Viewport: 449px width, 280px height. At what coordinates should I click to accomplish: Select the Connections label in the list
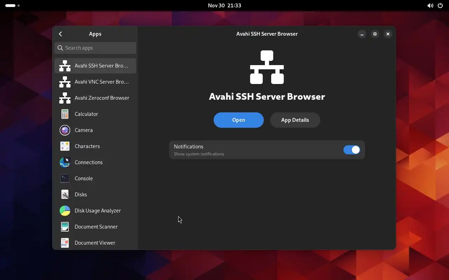coord(89,162)
